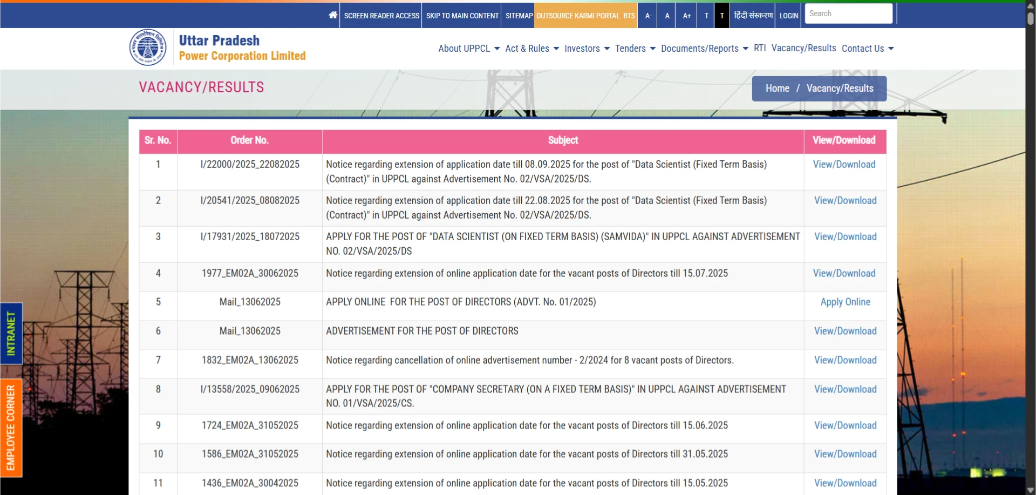1036x495 pixels.
Task: Open the EMPLOYEE CORNER side tab
Action: tap(11, 428)
